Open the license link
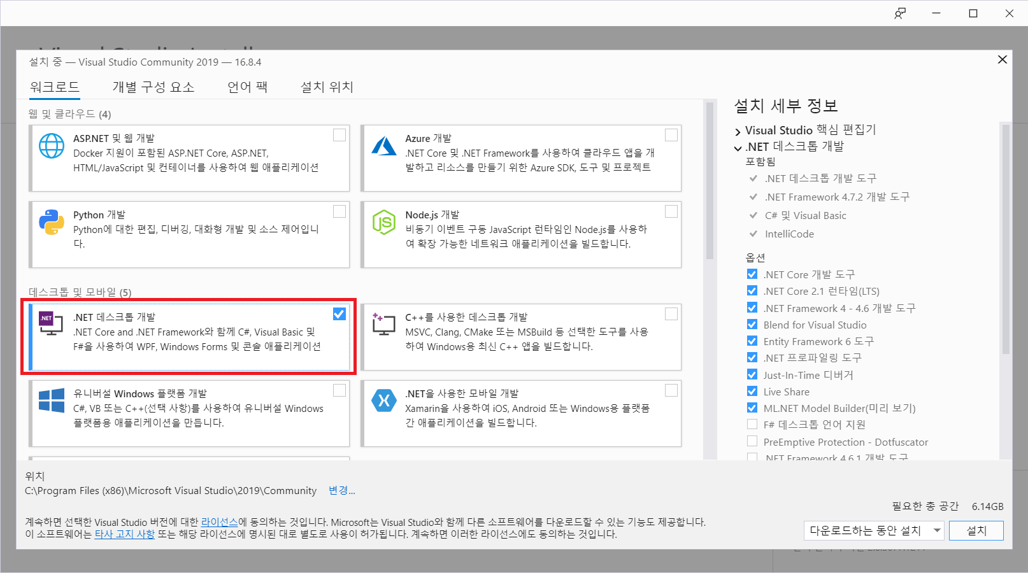This screenshot has width=1028, height=573. point(220,522)
